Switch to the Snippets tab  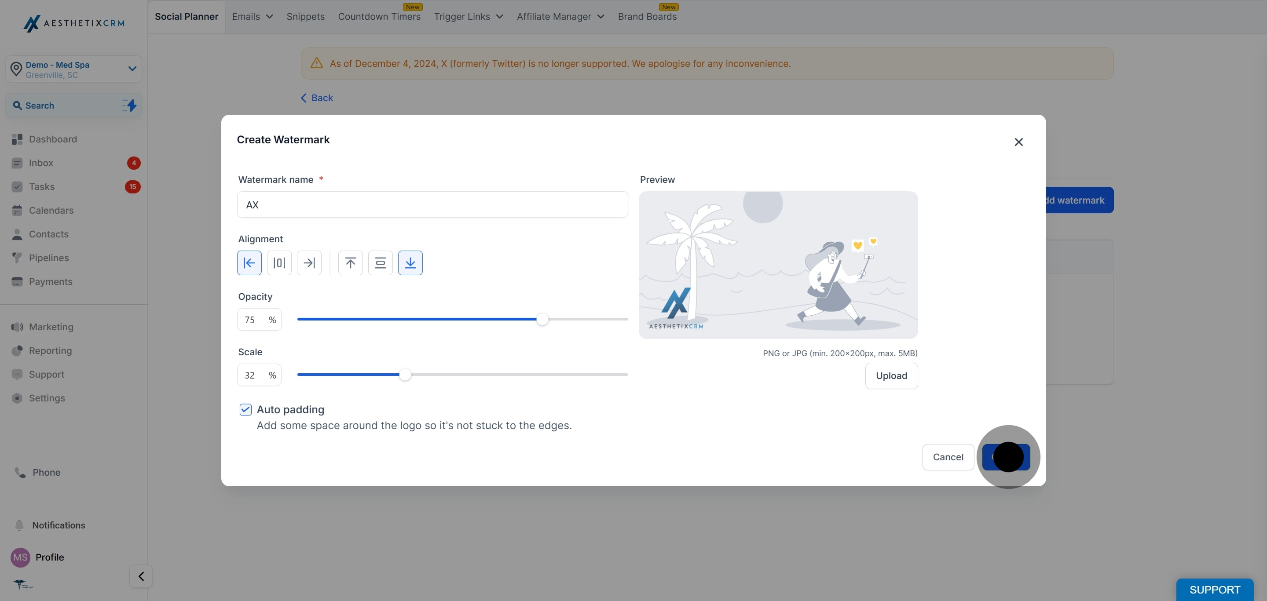[x=305, y=17]
